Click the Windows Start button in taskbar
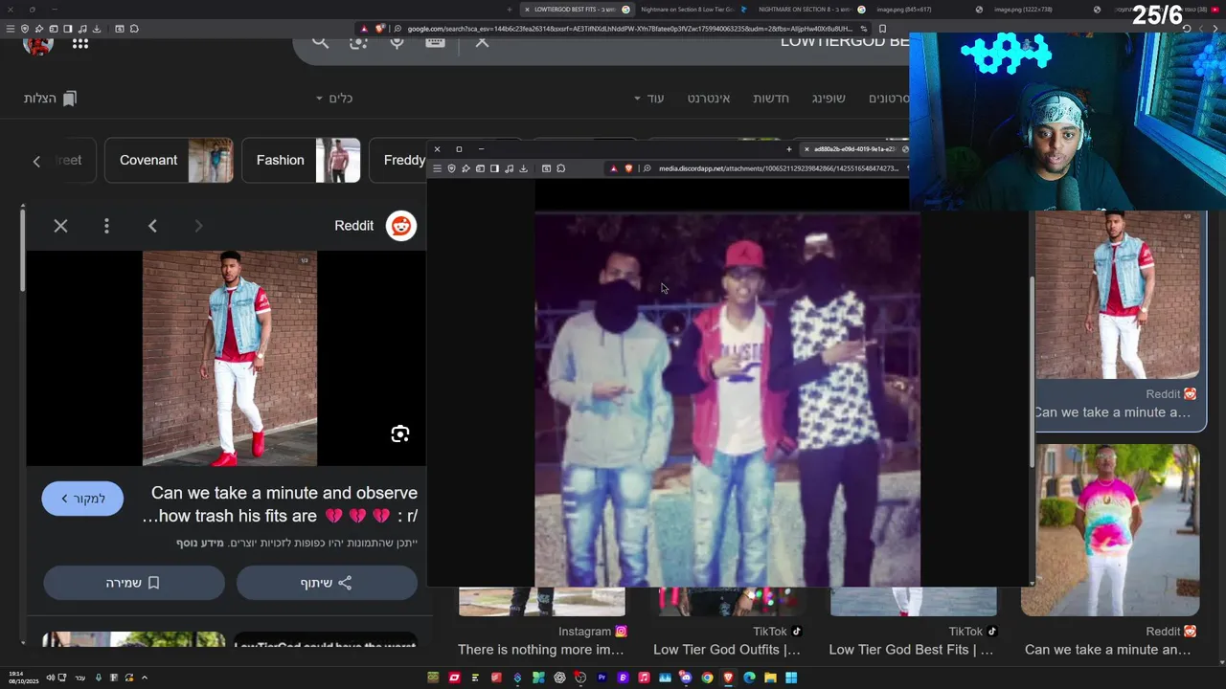 791,678
